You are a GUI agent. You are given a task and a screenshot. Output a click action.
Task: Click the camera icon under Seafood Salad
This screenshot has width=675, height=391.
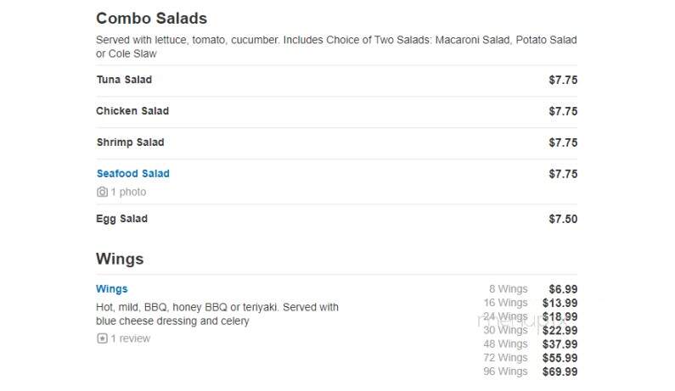[x=102, y=192]
